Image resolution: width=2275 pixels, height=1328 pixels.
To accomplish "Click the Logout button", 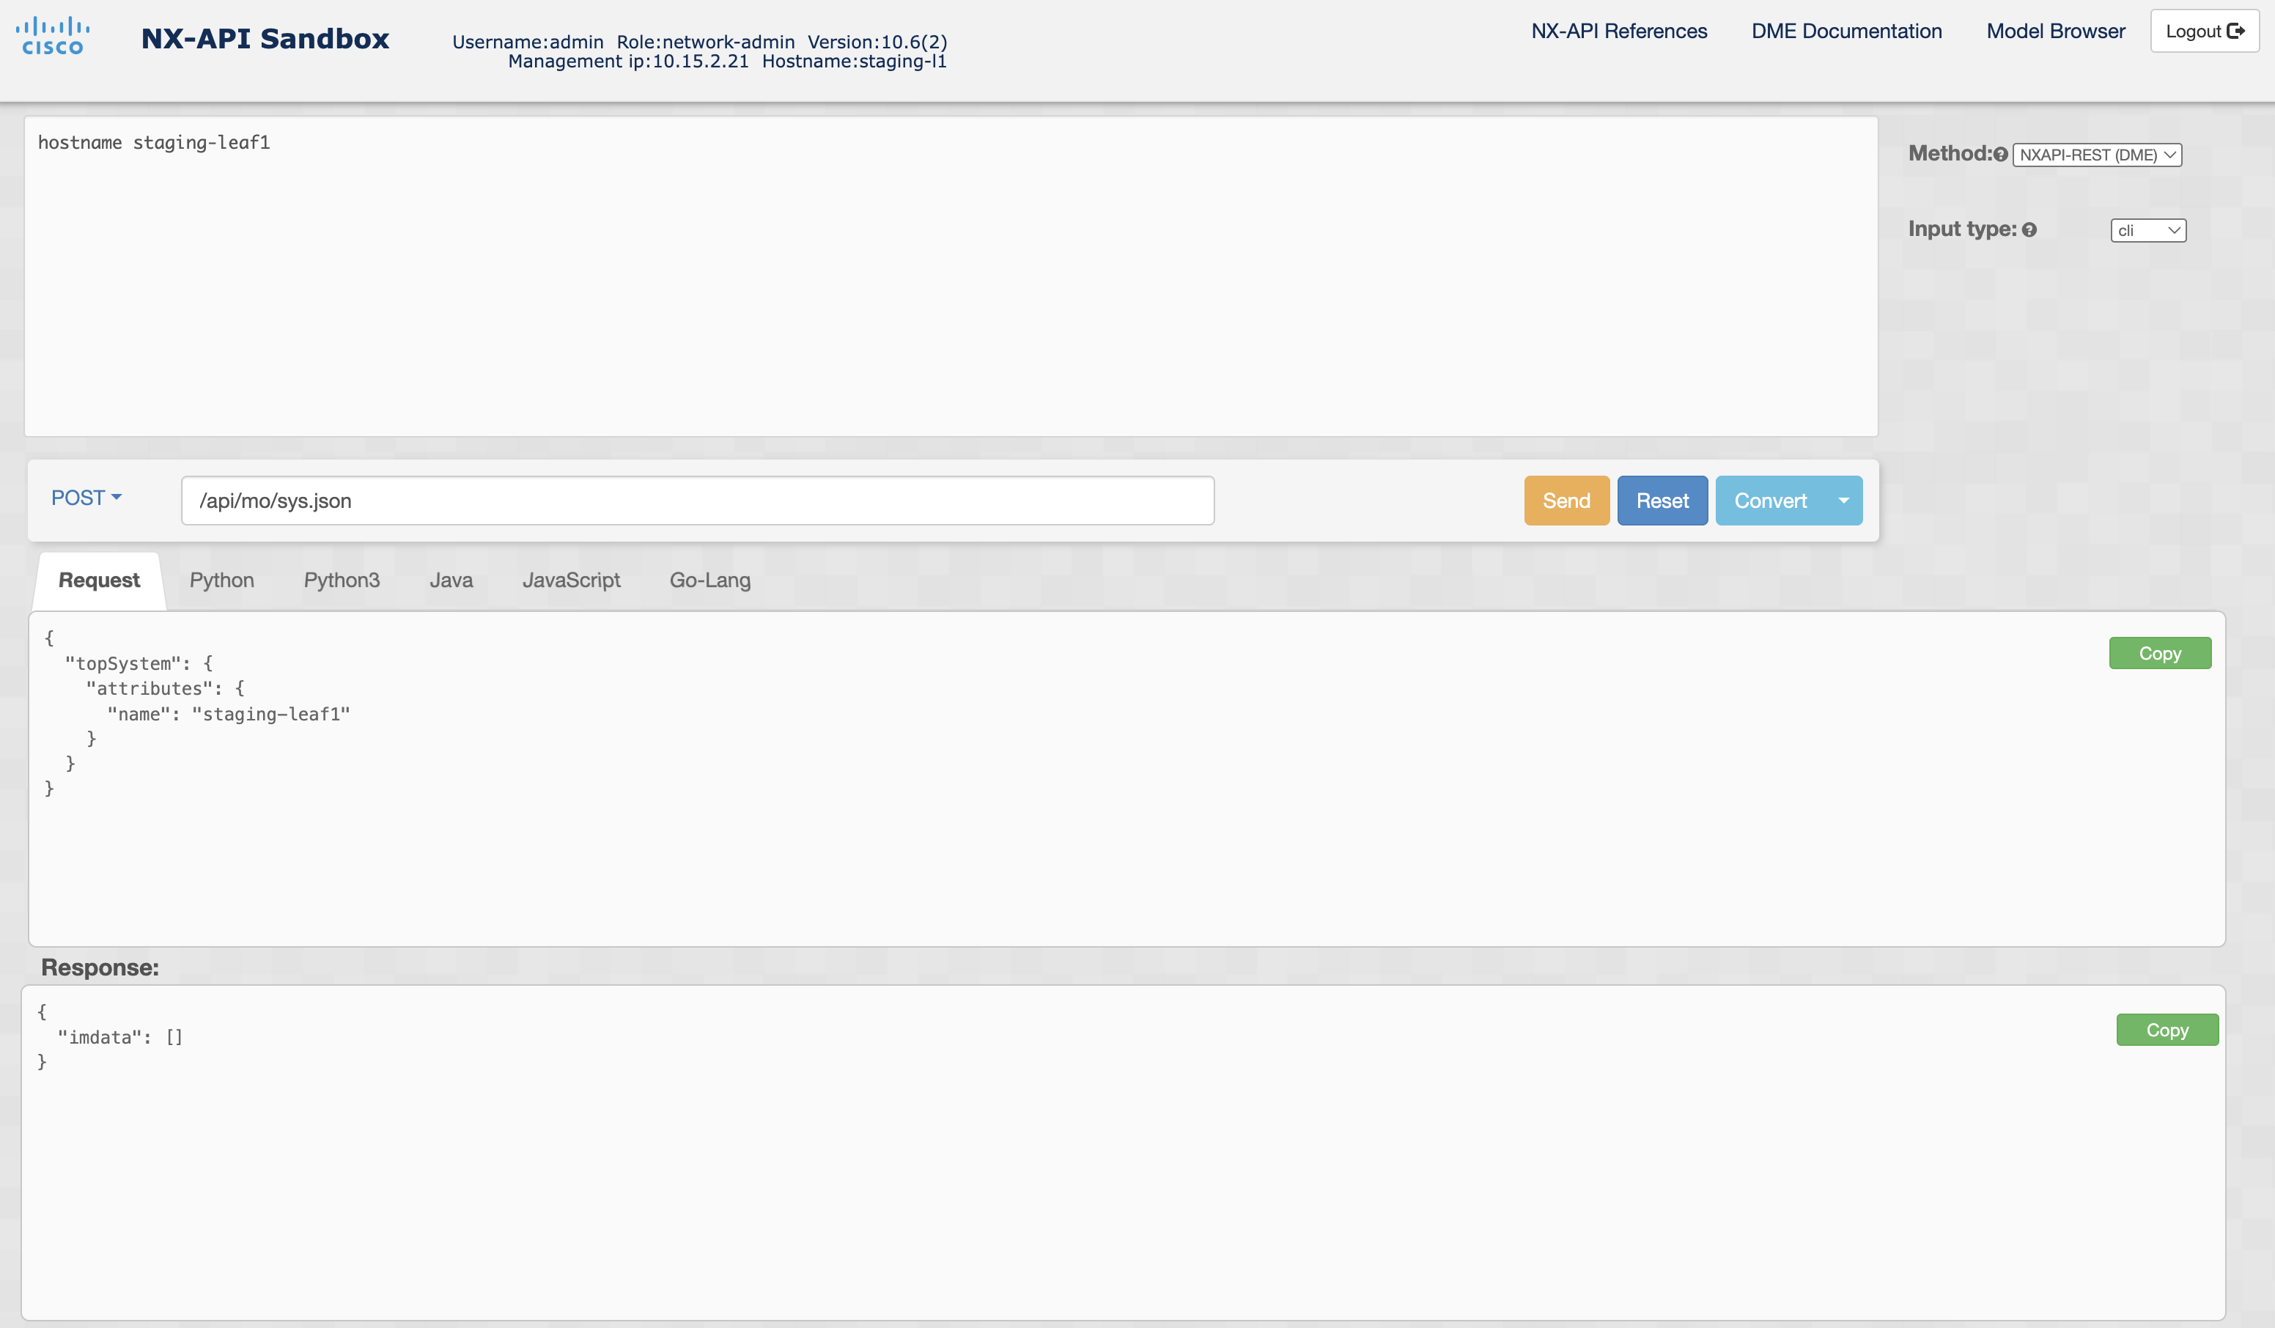I will tap(2204, 32).
